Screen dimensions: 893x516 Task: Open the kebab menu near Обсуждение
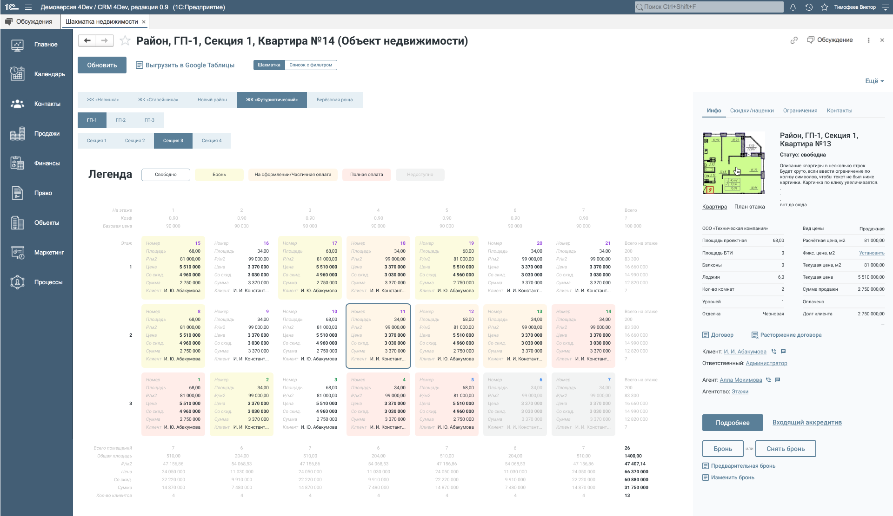pyautogui.click(x=868, y=40)
